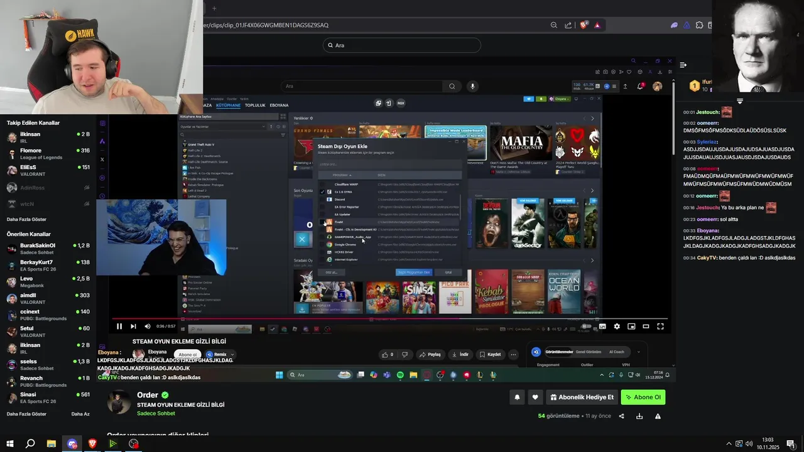Open the Sadece Sohbet category link

[x=156, y=414]
